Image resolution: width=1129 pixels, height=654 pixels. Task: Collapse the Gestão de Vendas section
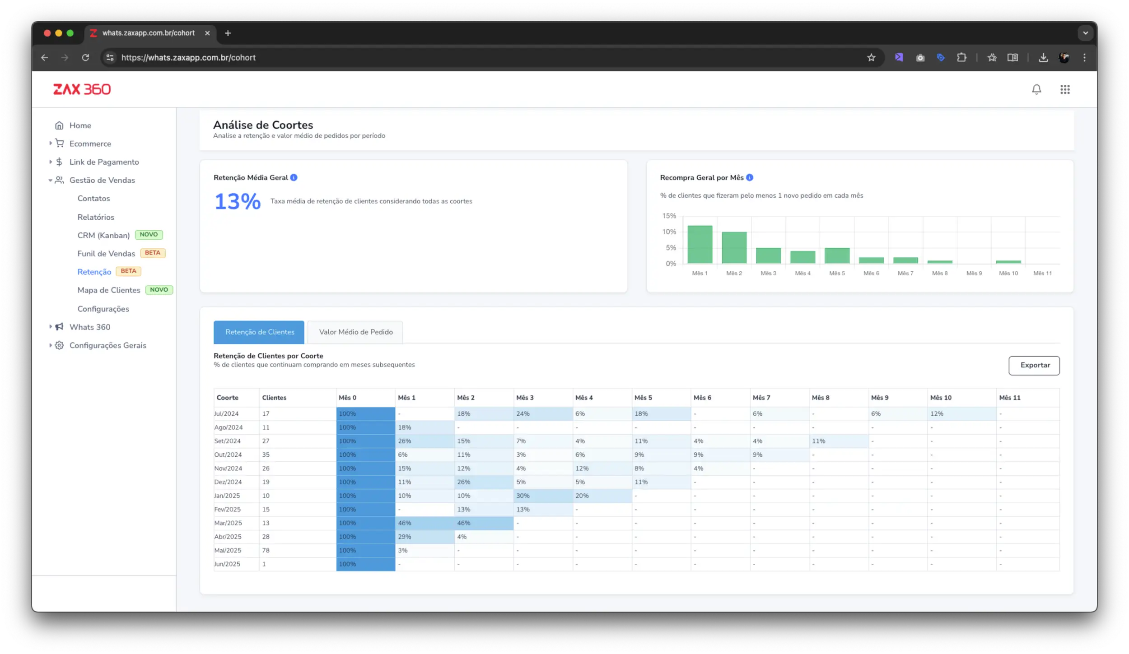tap(102, 180)
